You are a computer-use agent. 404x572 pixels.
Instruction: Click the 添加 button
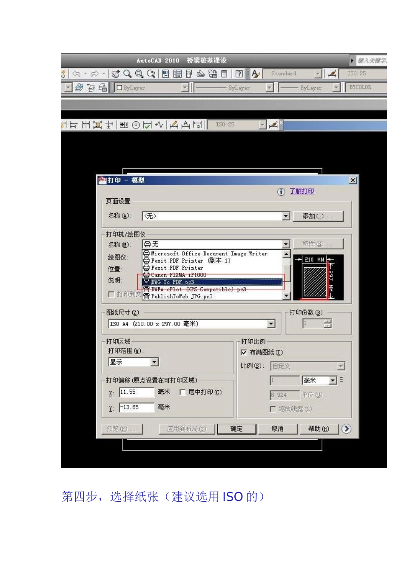pos(318,216)
